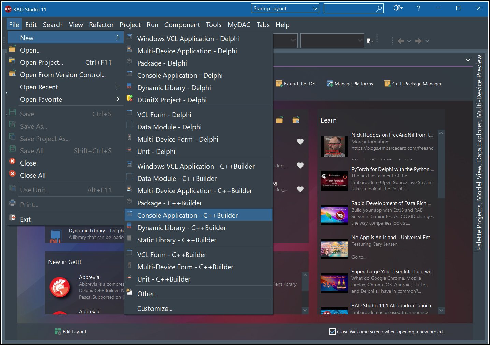Click the document-refresh icon right of the toolbar combo boxes
Screen dimensions: 490x345
(370, 41)
